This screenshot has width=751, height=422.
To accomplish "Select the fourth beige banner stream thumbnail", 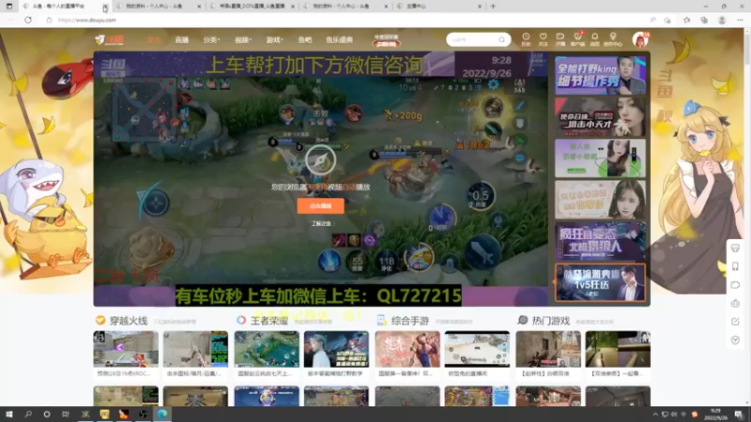I will [x=600, y=200].
